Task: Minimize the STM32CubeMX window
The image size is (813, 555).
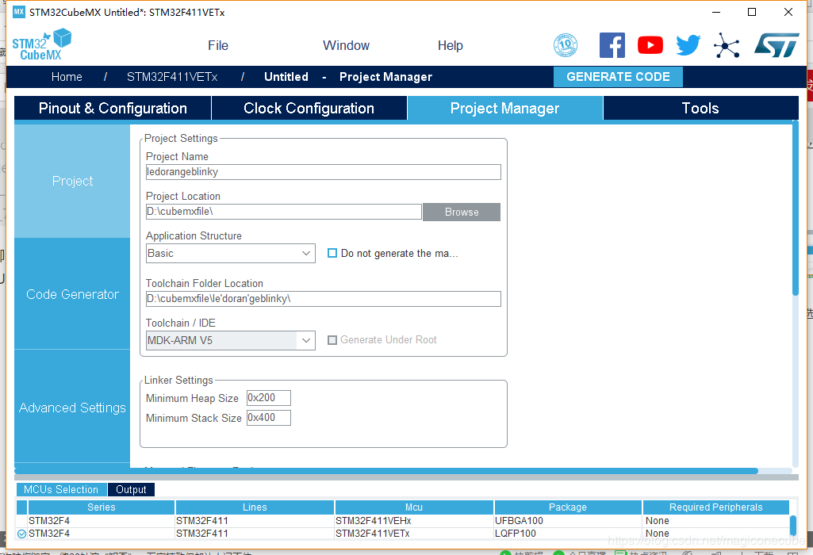Action: coord(716,12)
